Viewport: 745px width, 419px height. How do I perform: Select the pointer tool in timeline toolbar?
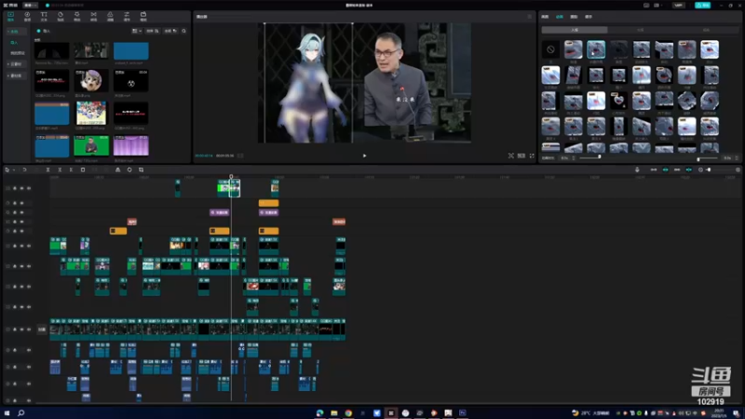[7, 169]
